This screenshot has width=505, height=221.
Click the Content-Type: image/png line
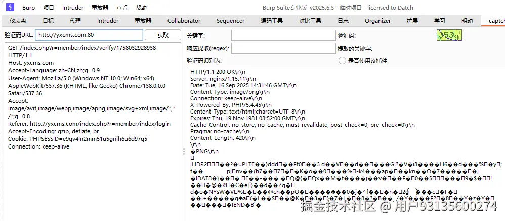click(x=230, y=92)
